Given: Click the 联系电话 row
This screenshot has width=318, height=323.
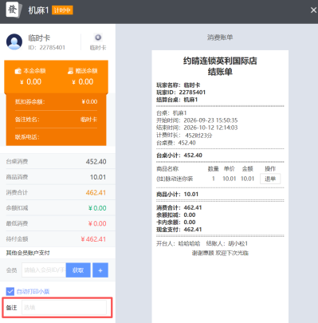Looking at the screenshot, I should (56, 137).
